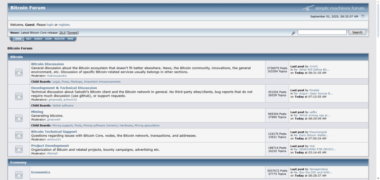Click the Simple Machines Forum logo

pyautogui.click(x=334, y=8)
